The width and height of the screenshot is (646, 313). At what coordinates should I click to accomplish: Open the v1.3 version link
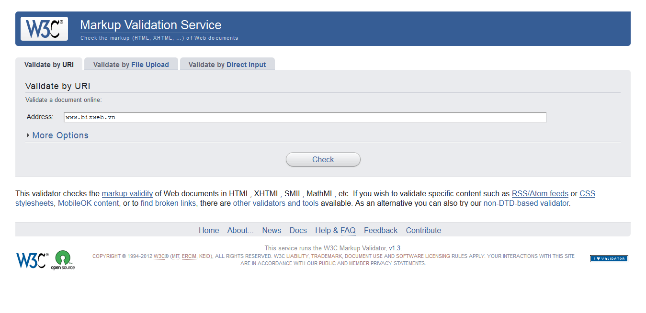(395, 248)
